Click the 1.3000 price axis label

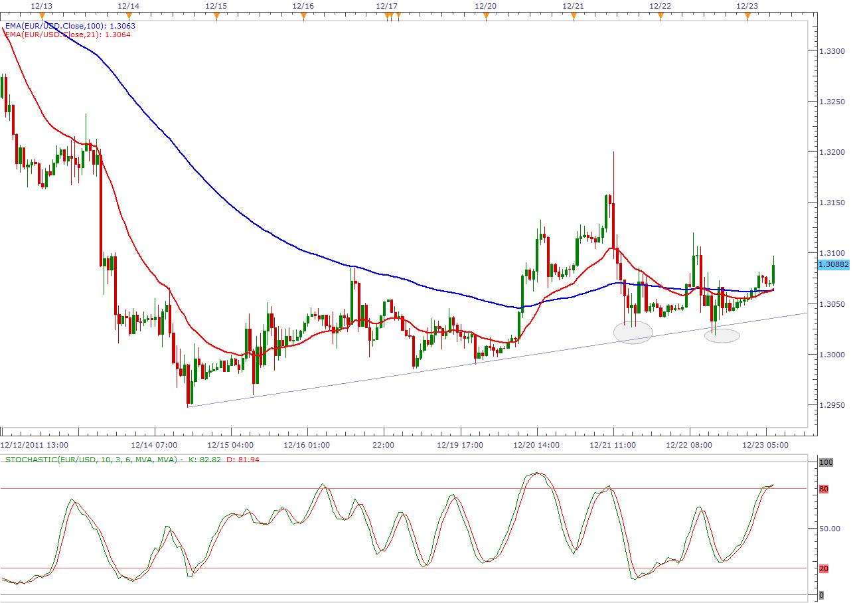(x=832, y=354)
